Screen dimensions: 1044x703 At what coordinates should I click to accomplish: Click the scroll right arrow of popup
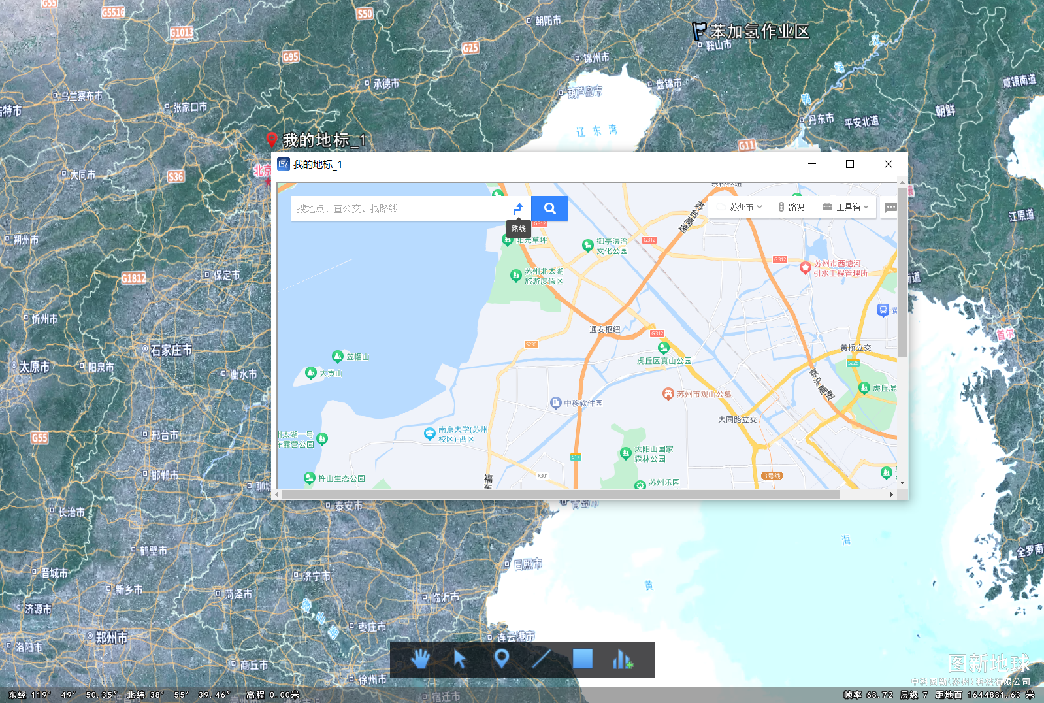[892, 495]
